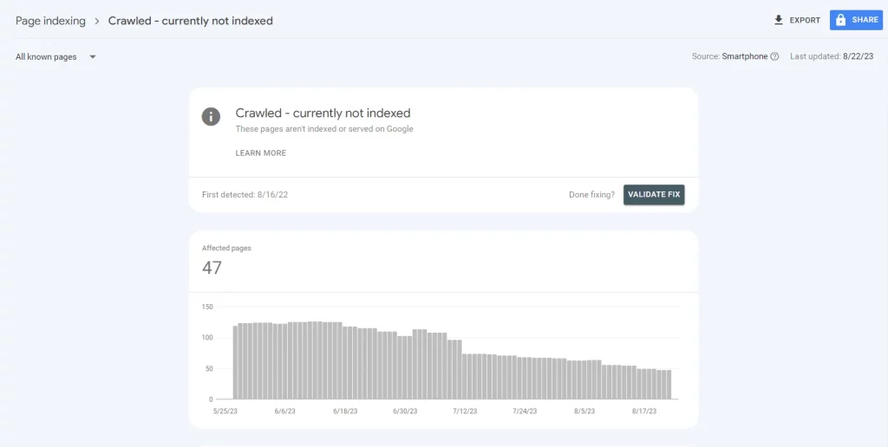Click the SHARE button
Image resolution: width=888 pixels, height=447 pixels.
tap(856, 20)
